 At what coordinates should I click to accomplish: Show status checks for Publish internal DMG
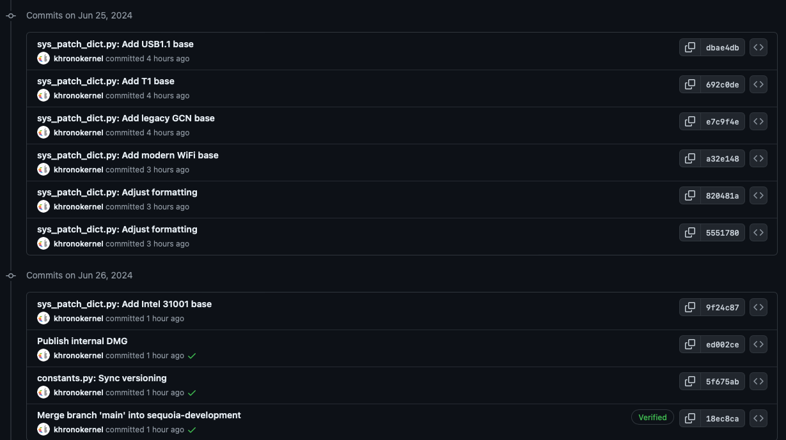[x=192, y=356]
